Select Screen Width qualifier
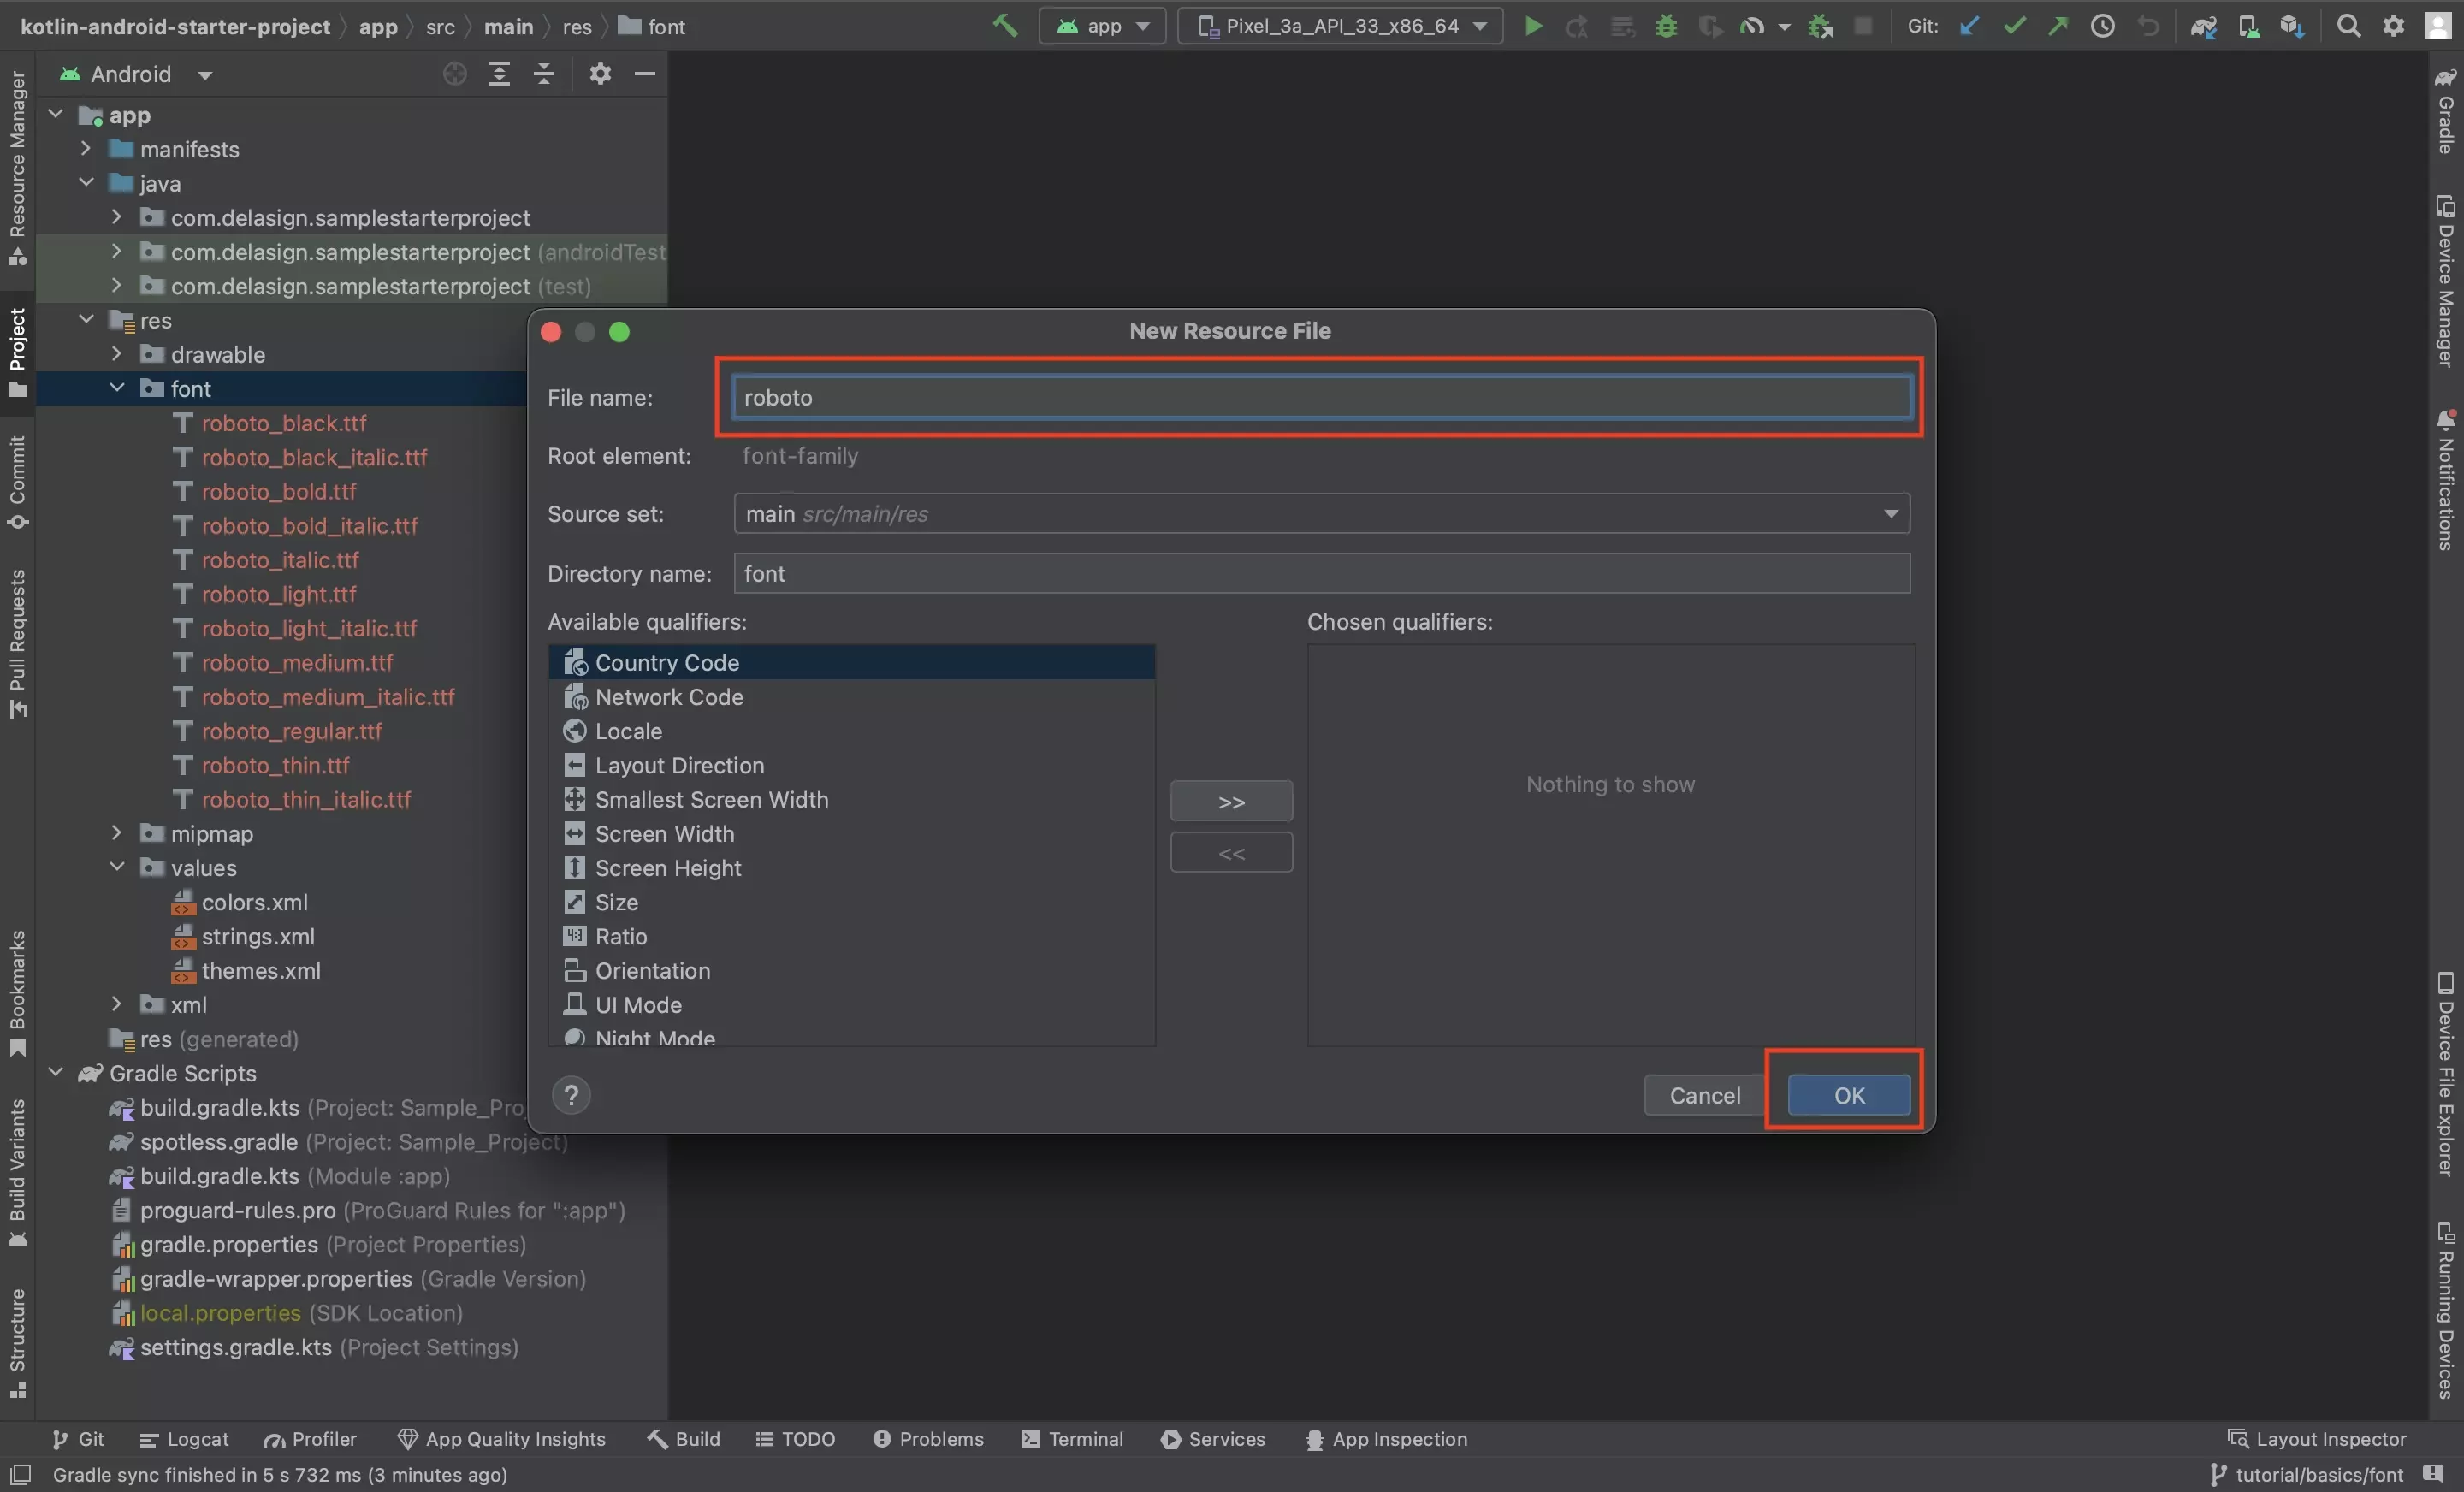Screen dimensions: 2464x1492 852,833
